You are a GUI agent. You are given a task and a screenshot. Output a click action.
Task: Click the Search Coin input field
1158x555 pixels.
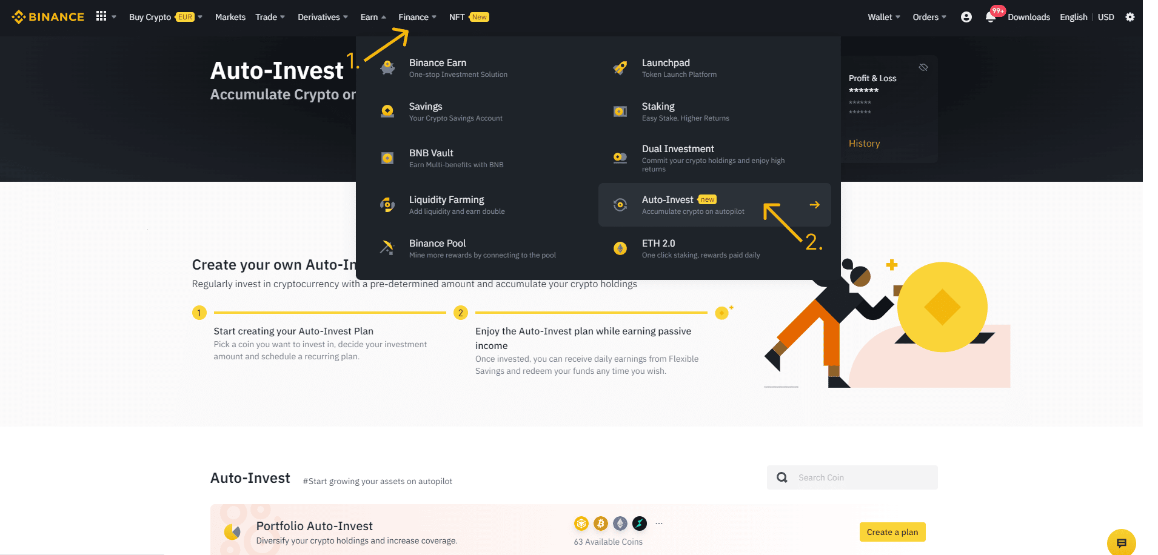(852, 477)
